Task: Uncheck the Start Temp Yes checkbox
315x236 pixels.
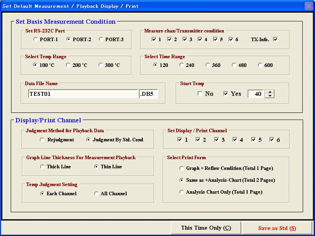Action: pos(226,93)
